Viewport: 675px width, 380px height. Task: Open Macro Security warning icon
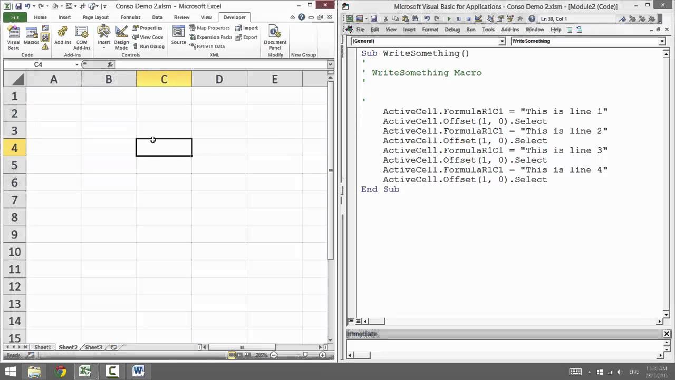pyautogui.click(x=45, y=46)
